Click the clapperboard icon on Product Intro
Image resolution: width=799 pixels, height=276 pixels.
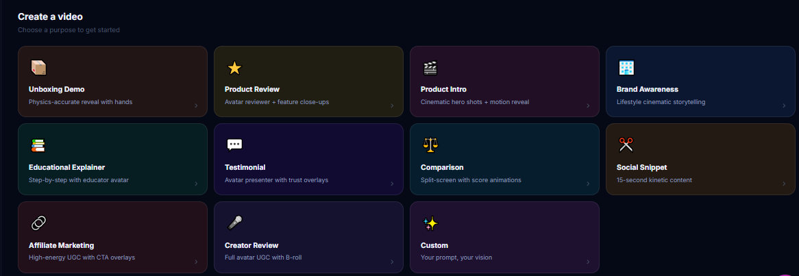point(430,68)
